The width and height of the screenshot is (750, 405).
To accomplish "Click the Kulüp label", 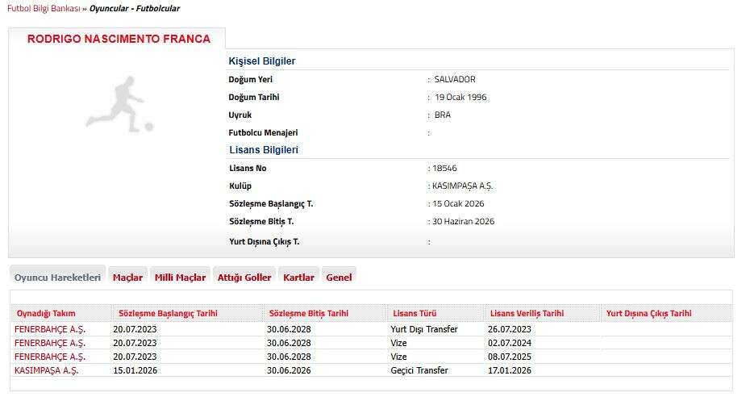I will [x=240, y=186].
